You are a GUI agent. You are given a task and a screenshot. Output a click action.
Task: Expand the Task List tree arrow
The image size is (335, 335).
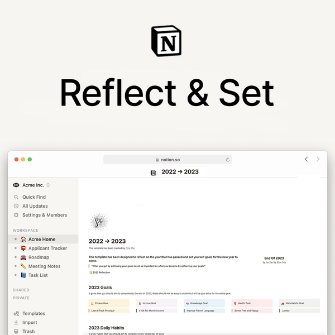16,275
